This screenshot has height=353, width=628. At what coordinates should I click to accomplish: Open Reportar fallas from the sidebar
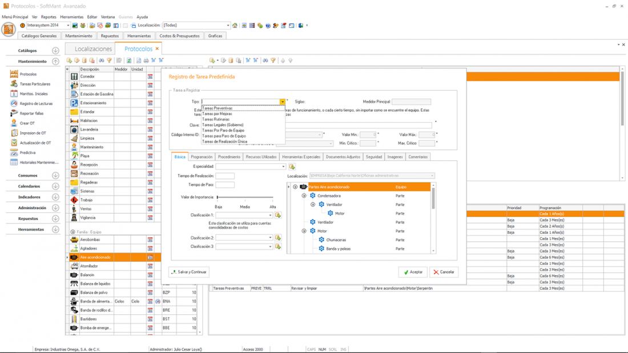[x=31, y=113]
